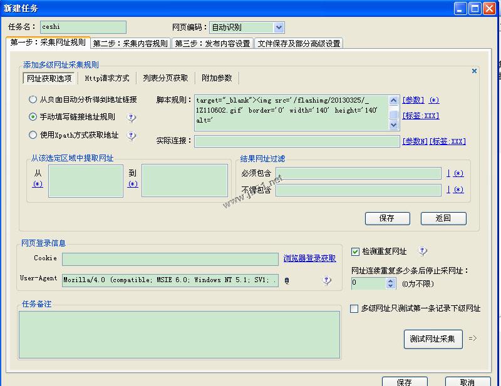Cancel with the bottom 取消 button
The height and width of the screenshot is (386, 501).
pos(467,382)
